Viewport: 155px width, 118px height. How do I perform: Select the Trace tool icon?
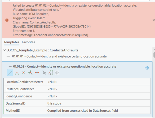point(51,73)
